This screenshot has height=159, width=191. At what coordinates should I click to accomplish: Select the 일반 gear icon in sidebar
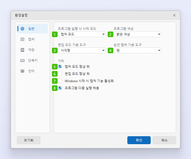22,29
